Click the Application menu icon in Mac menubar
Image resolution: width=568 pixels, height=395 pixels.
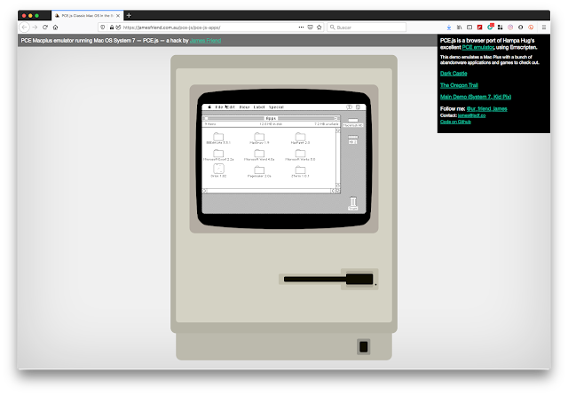pyautogui.click(x=358, y=107)
